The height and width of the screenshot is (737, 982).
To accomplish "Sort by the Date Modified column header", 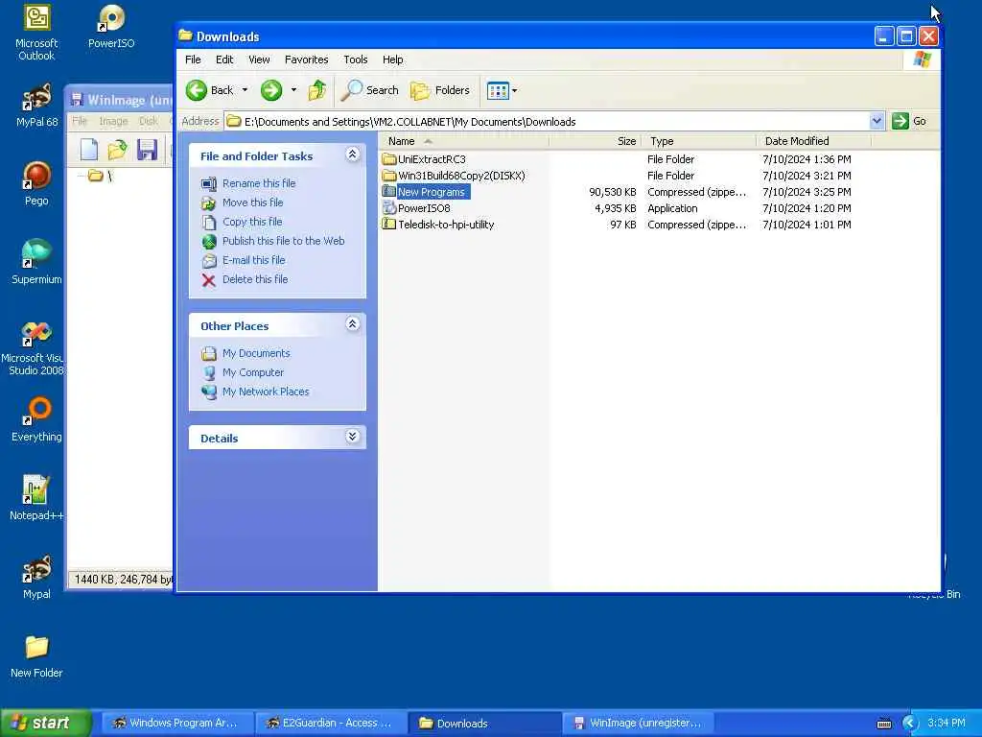I will click(814, 142).
